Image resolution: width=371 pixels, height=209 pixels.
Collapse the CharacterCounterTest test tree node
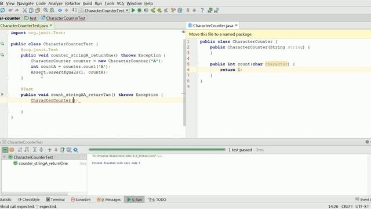[x=4, y=157]
